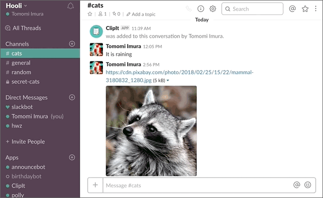Star the #cats channel
The image size is (323, 198).
click(90, 14)
